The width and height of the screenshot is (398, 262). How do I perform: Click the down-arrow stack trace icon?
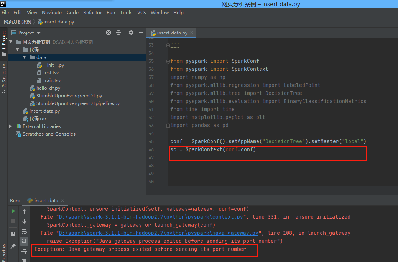24,221
